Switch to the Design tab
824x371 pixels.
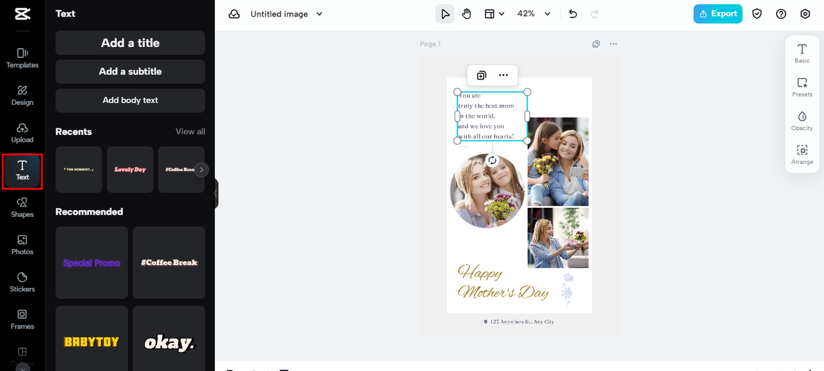(23, 95)
